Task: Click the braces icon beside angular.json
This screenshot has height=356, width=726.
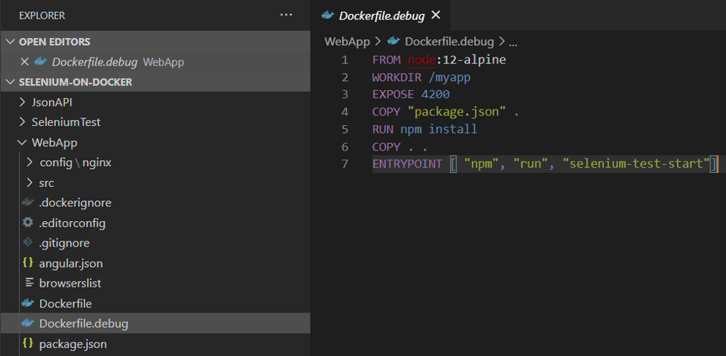Action: click(28, 263)
